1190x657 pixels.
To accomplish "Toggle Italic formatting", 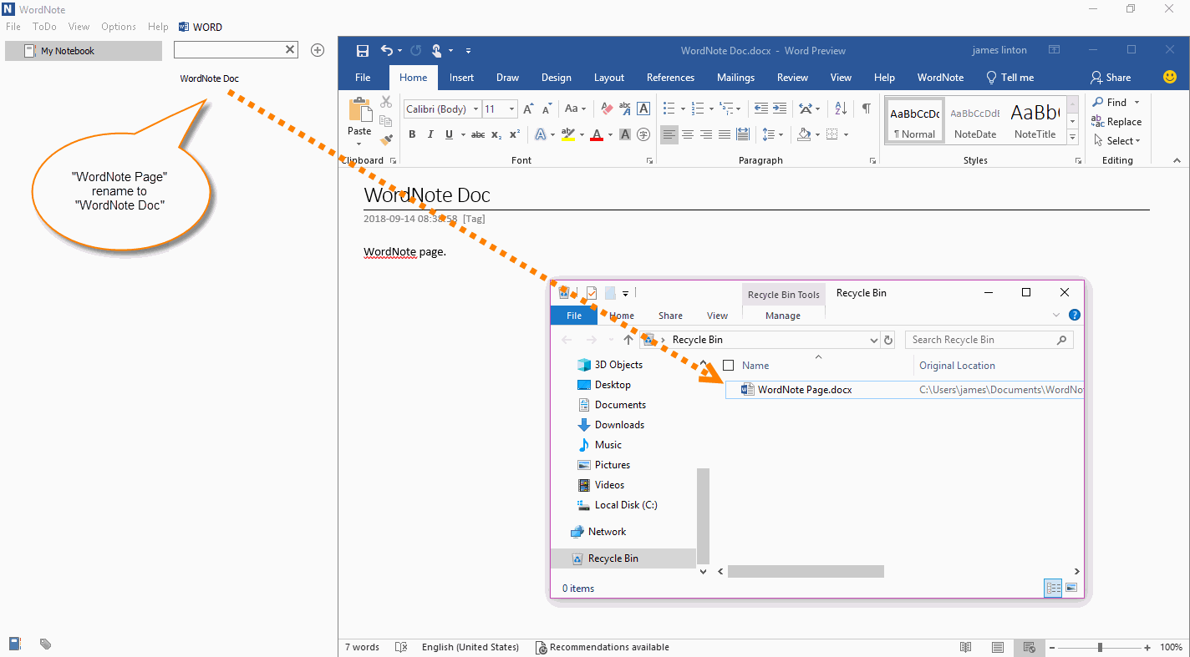I will (430, 134).
